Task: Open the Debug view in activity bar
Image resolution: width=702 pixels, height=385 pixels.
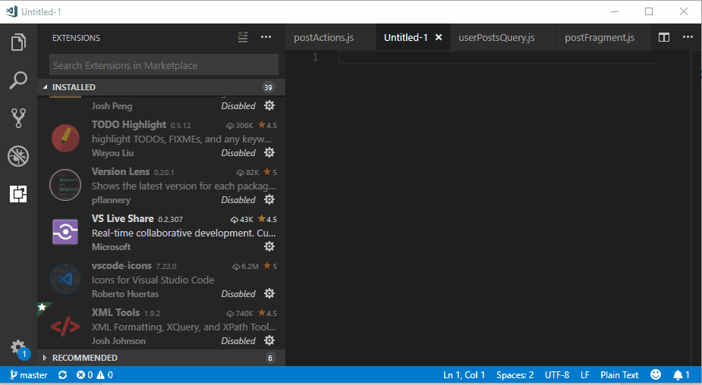Action: [x=18, y=156]
